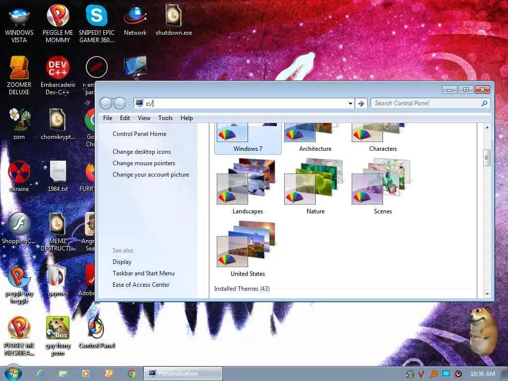Viewport: 508px width, 381px height.
Task: Click the 1984.txt file icon
Action: 58,177
